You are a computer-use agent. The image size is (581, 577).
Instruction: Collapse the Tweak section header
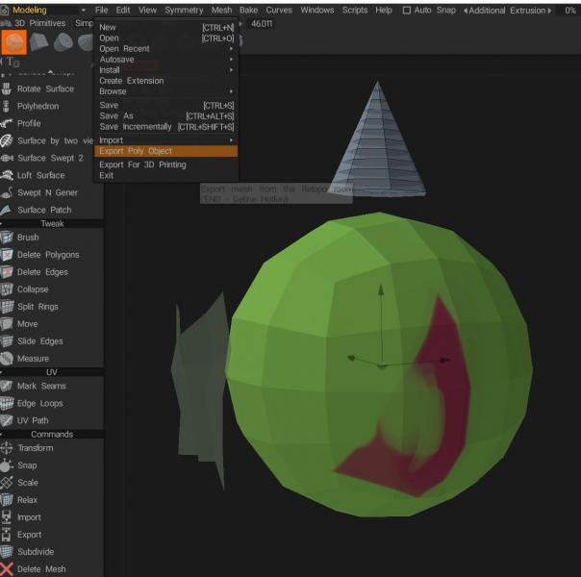click(x=52, y=224)
